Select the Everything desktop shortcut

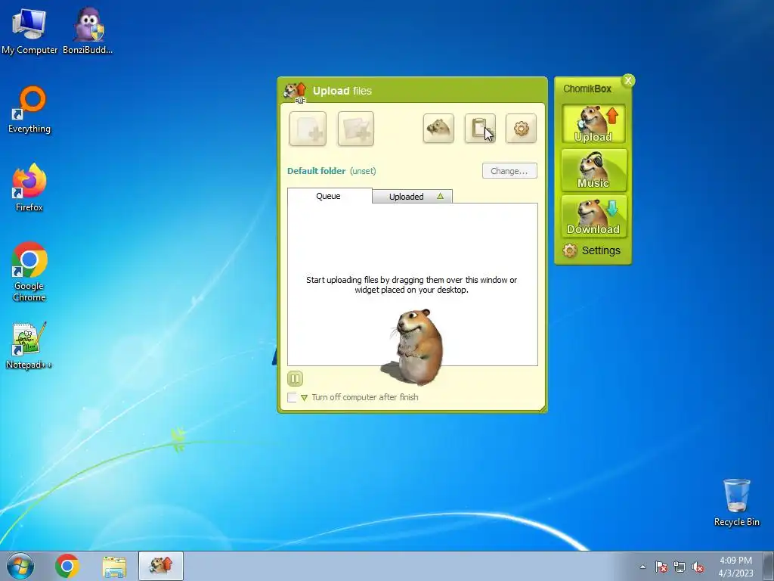pyautogui.click(x=29, y=110)
